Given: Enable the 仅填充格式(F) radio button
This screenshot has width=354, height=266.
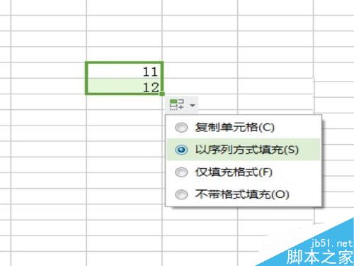Looking at the screenshot, I should [181, 172].
